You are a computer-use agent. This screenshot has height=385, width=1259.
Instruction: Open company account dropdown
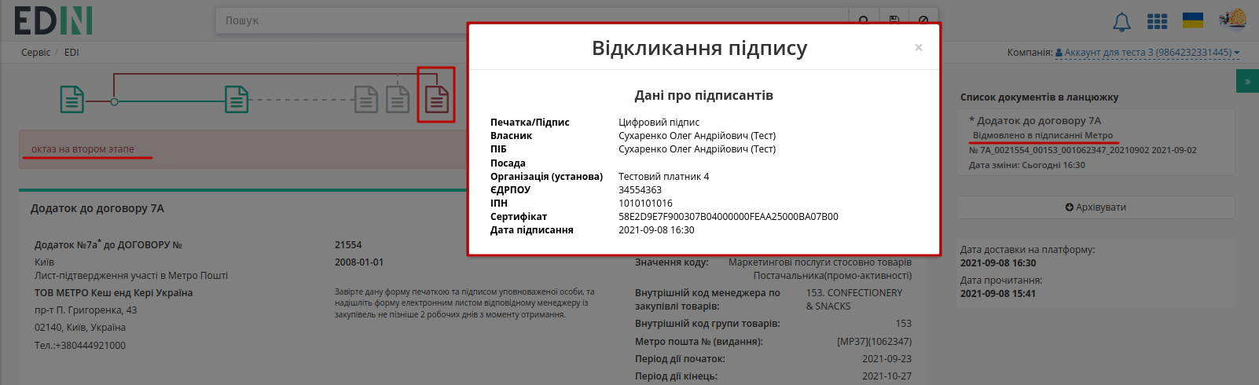click(x=1147, y=53)
